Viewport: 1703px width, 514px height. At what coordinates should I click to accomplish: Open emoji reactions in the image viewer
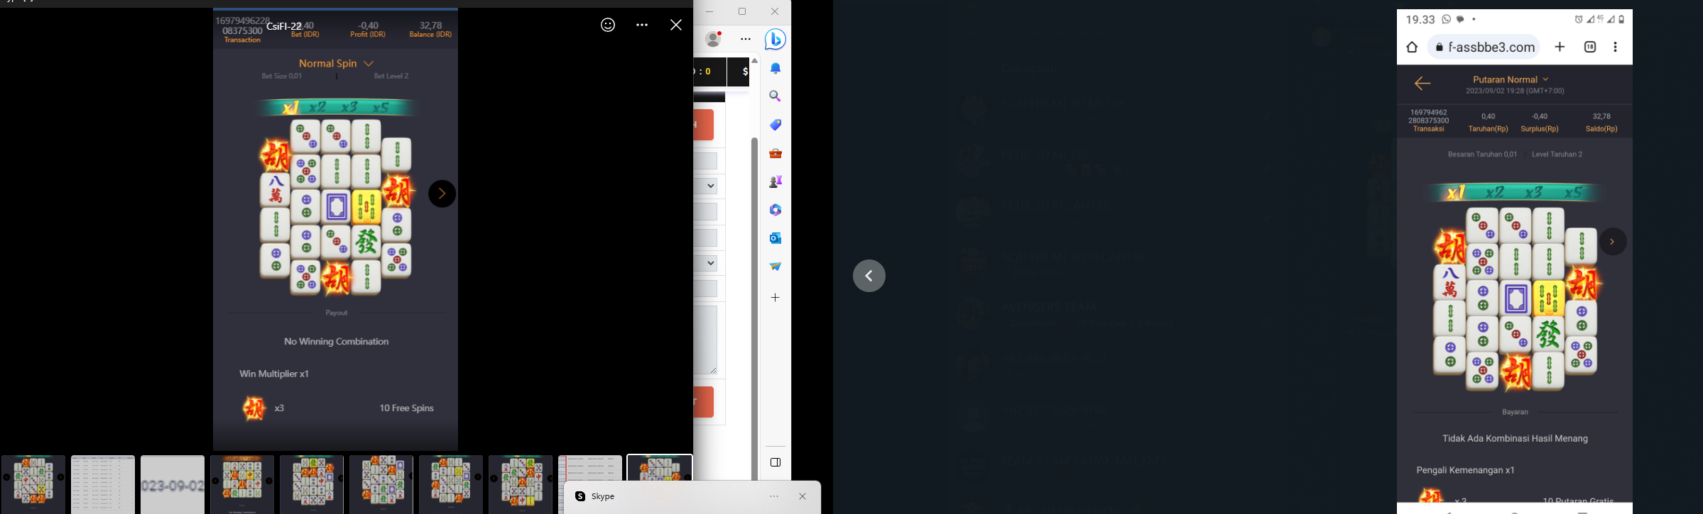click(608, 25)
